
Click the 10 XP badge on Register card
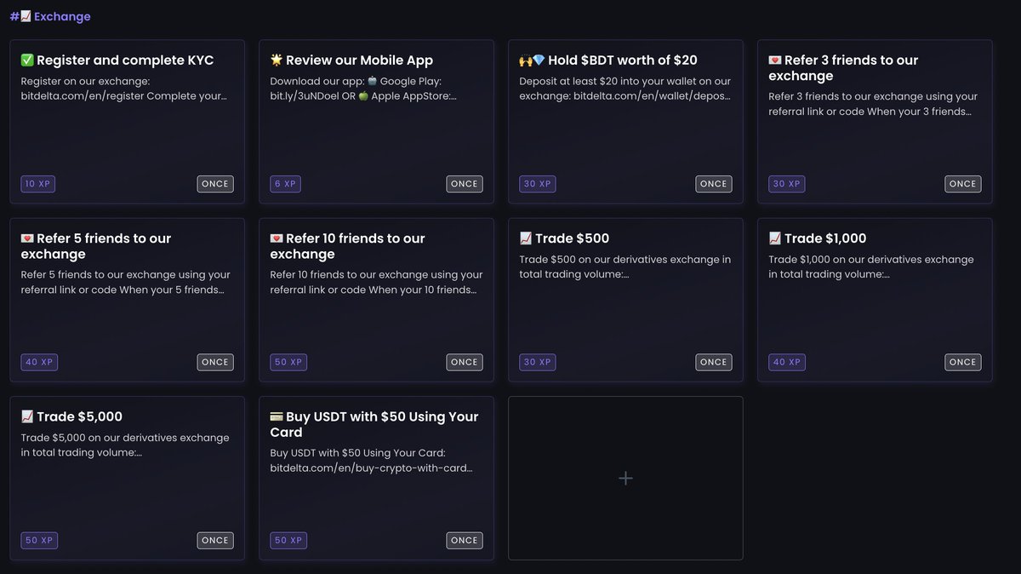point(38,184)
